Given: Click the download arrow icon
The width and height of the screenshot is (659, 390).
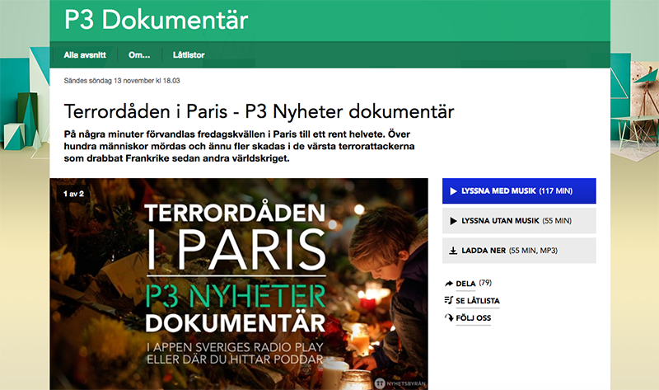Looking at the screenshot, I should (453, 251).
